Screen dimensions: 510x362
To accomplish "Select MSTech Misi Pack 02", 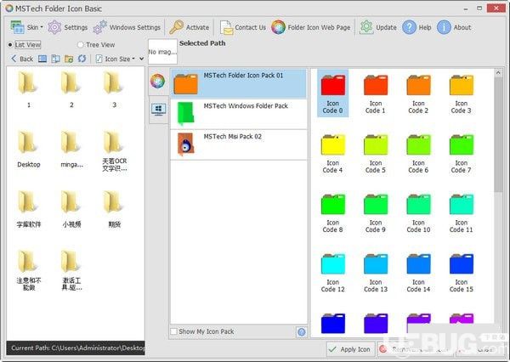I will pyautogui.click(x=238, y=144).
